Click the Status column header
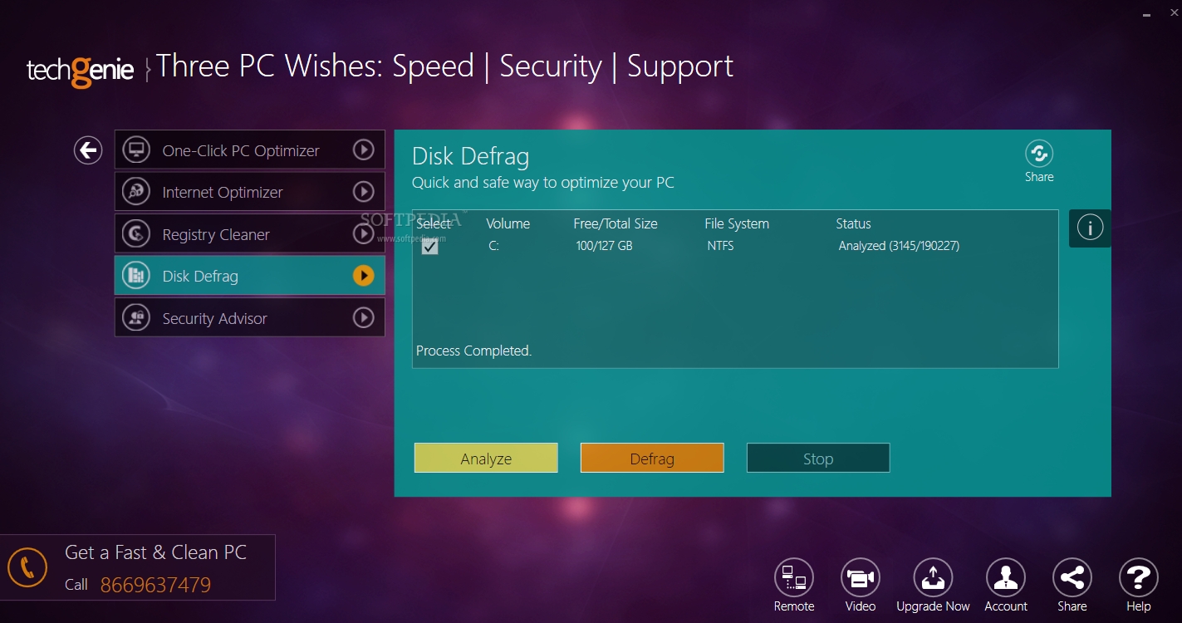1182x623 pixels. pos(853,223)
